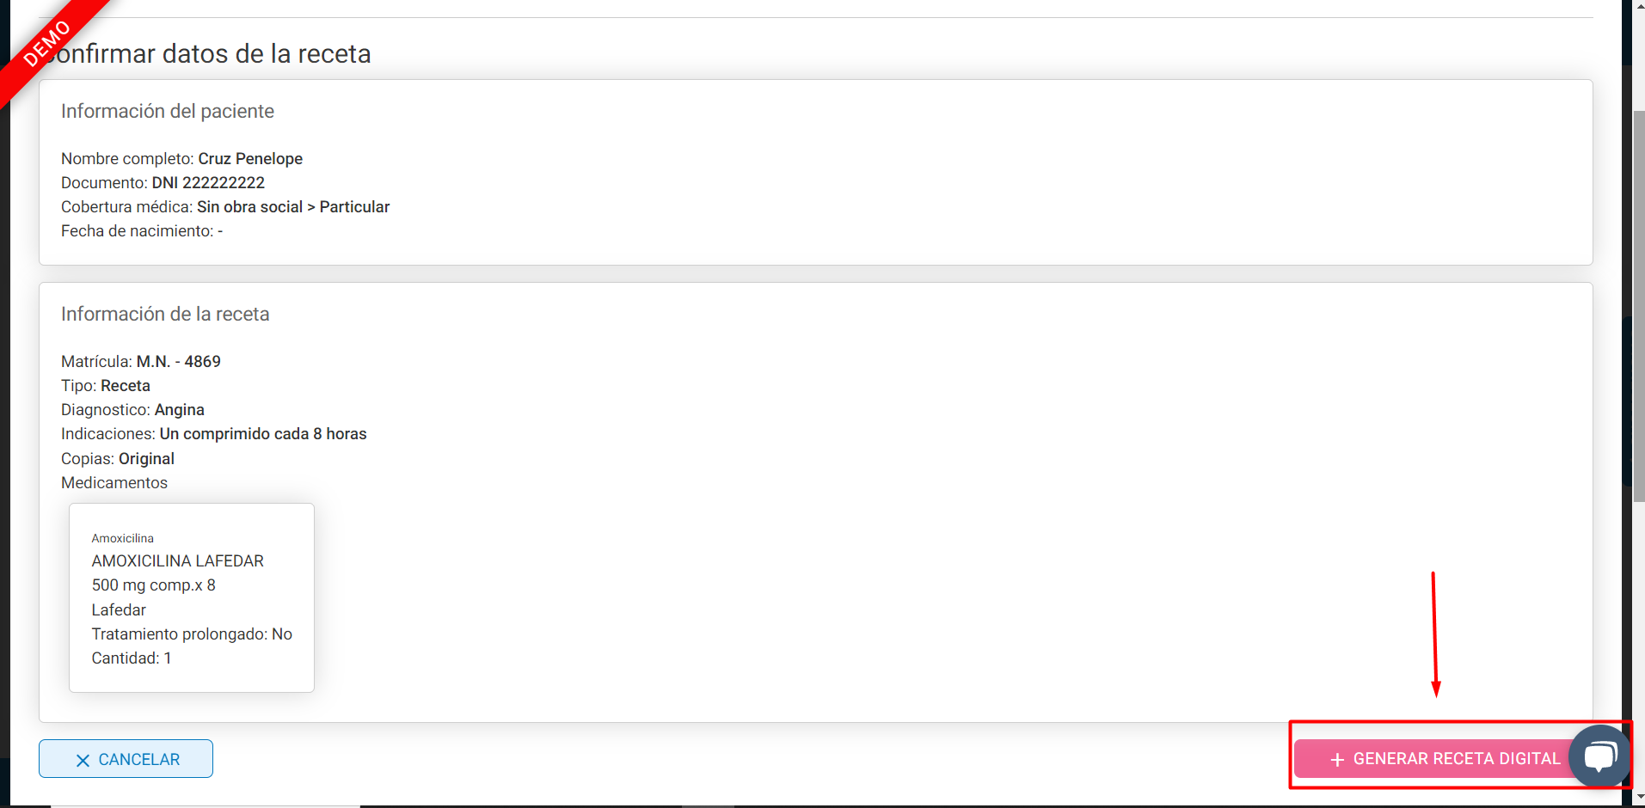Viewport: 1645px width, 808px height.
Task: Click the Diagnostico value Angina
Action: 180,410
